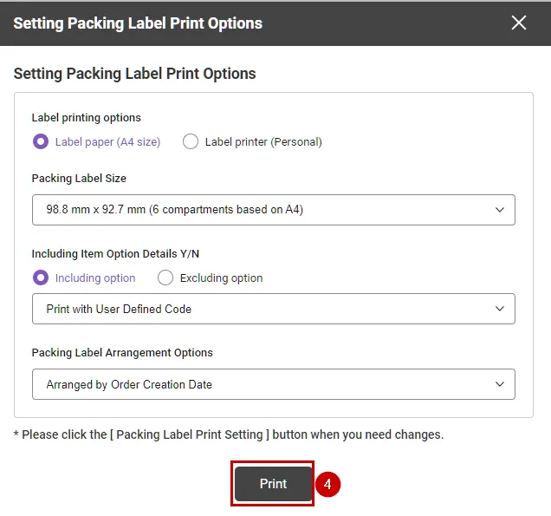This screenshot has height=516, width=551.
Task: Click the bold section heading below title bar
Action: (134, 74)
